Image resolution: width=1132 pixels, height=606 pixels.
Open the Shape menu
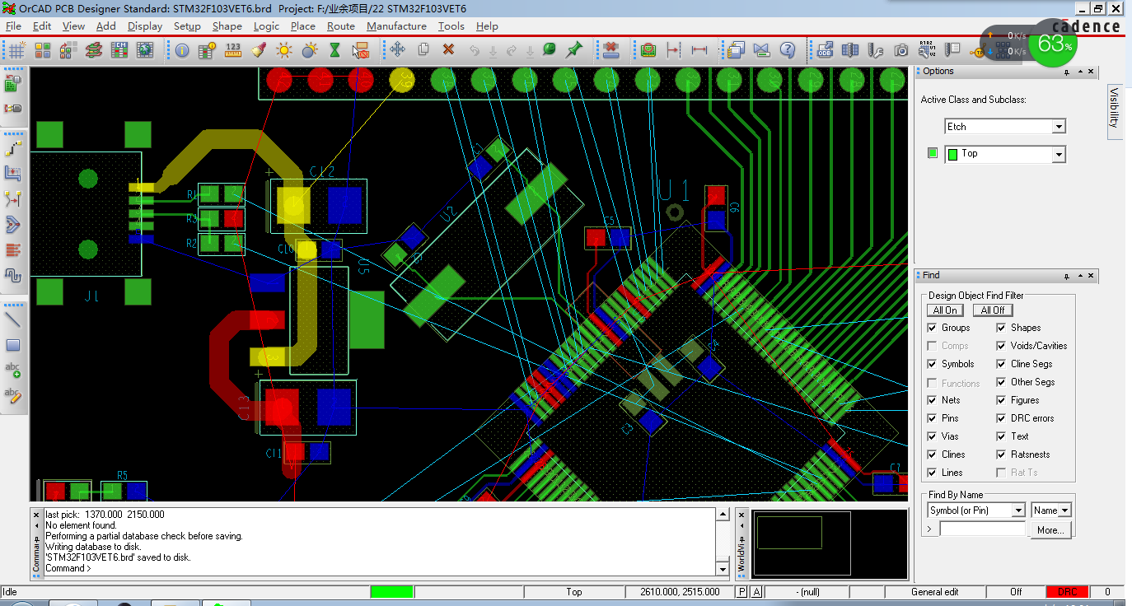227,26
